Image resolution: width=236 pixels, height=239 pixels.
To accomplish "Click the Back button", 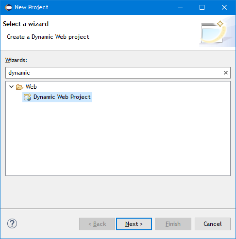I will coord(97,224).
